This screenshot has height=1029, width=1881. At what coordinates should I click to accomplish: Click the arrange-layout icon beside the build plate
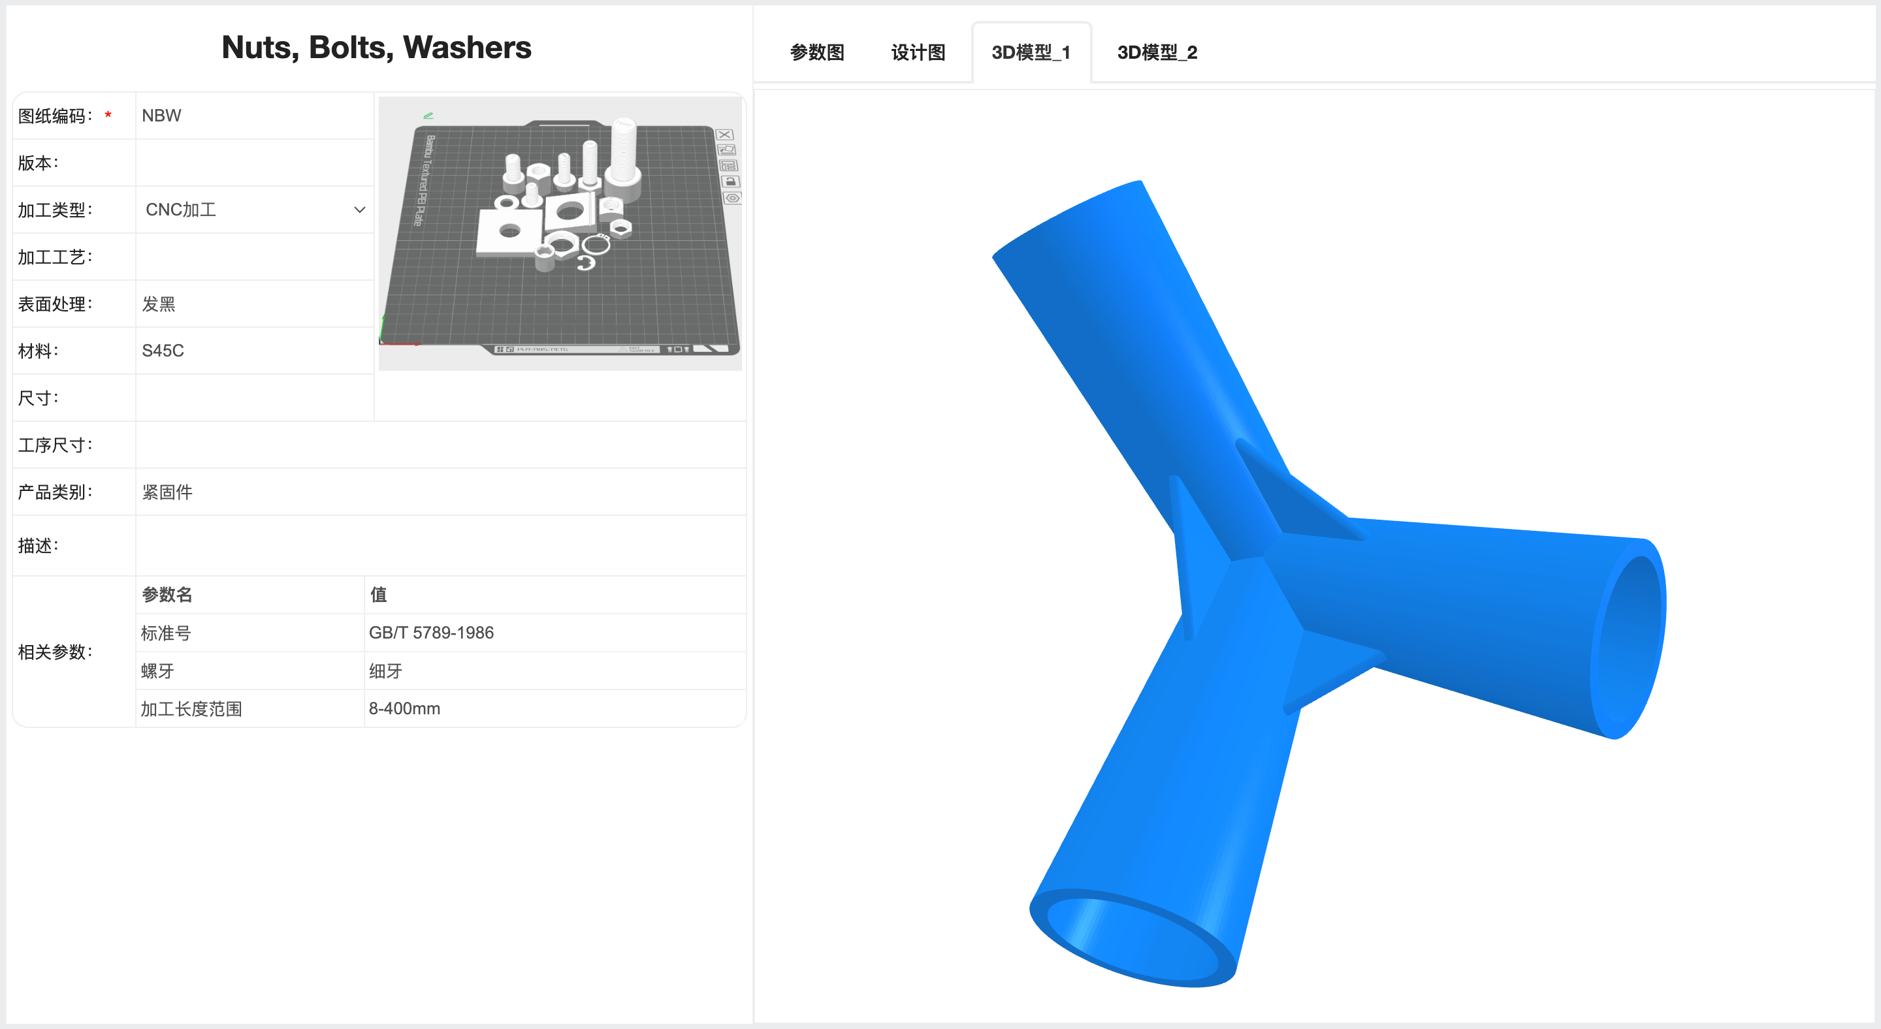tap(729, 166)
